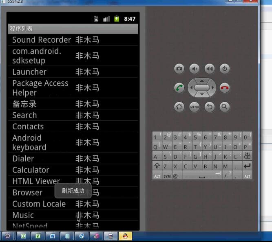Click the shift key on emulator keyboard
Viewport: 272px width, 242px height.
(157, 166)
